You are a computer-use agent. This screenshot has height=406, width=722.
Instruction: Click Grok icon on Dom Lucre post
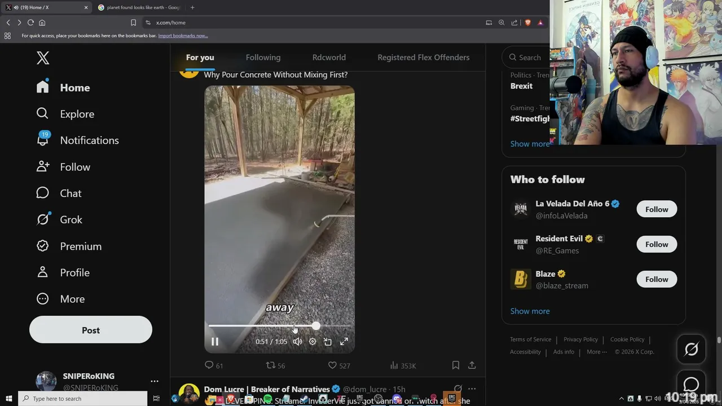(x=457, y=389)
